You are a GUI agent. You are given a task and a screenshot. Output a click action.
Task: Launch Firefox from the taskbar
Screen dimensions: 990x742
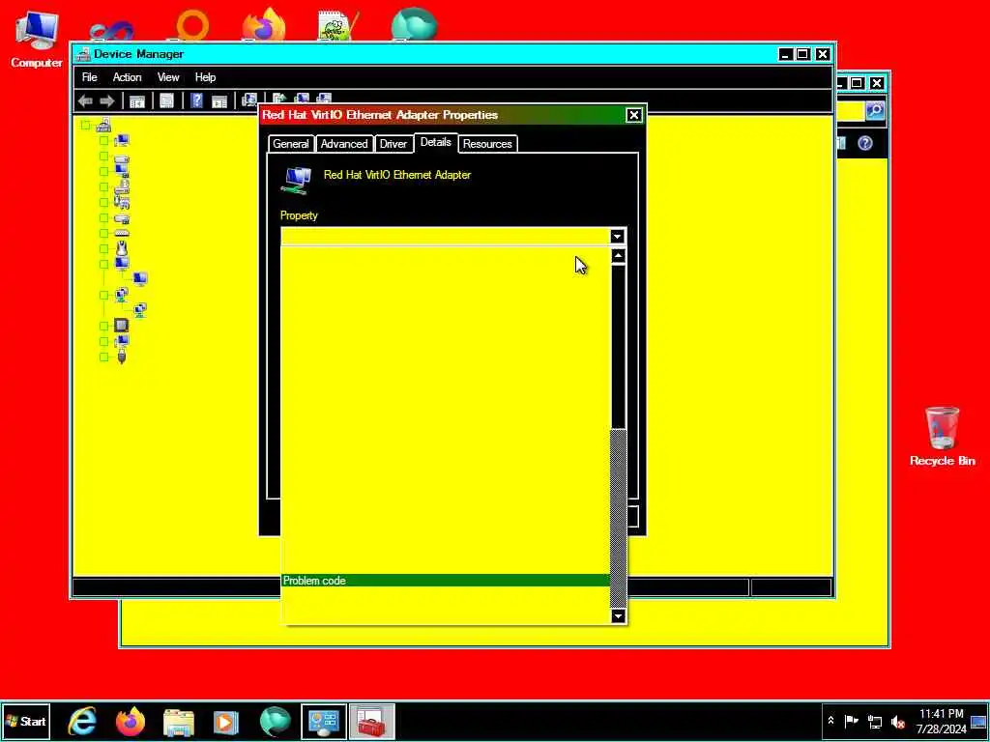coord(131,722)
